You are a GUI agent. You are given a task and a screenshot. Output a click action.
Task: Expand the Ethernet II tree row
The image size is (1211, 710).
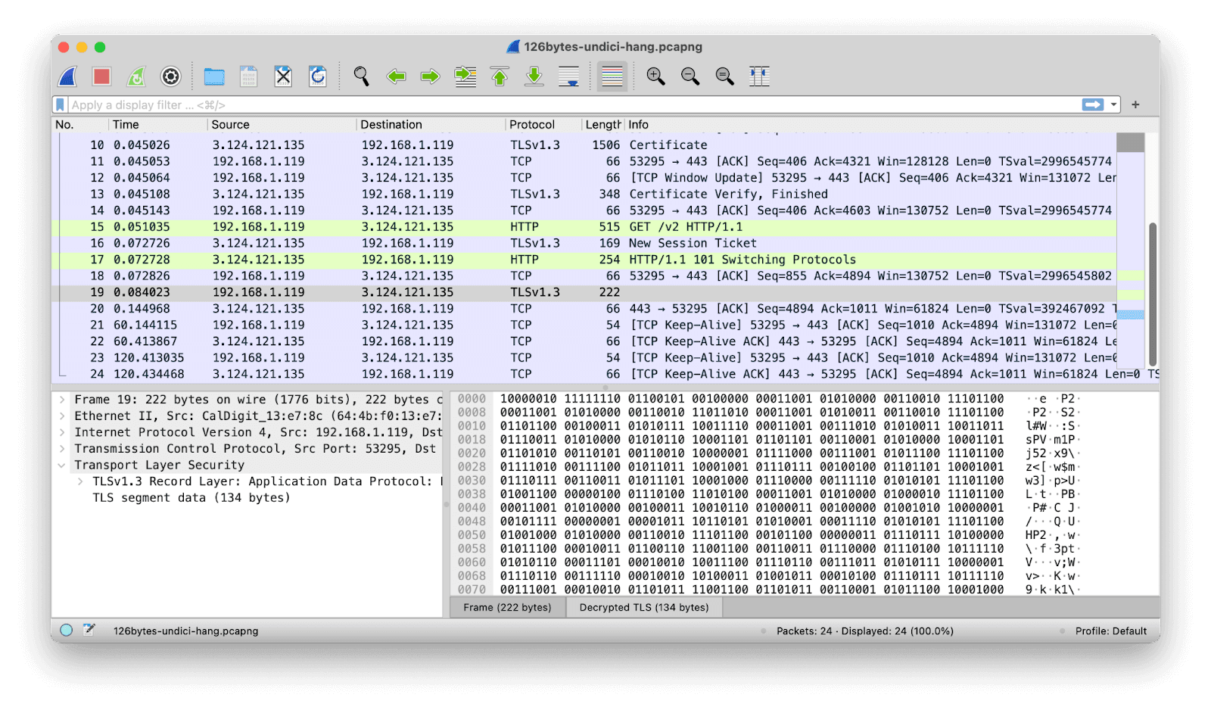click(62, 416)
